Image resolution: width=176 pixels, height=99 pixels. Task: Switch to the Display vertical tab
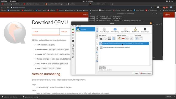tap(97, 50)
